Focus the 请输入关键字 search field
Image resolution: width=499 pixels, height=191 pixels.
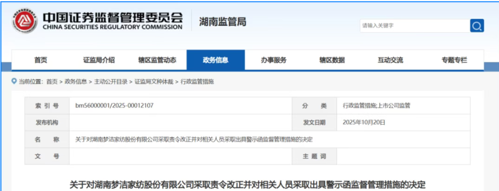tap(414, 26)
